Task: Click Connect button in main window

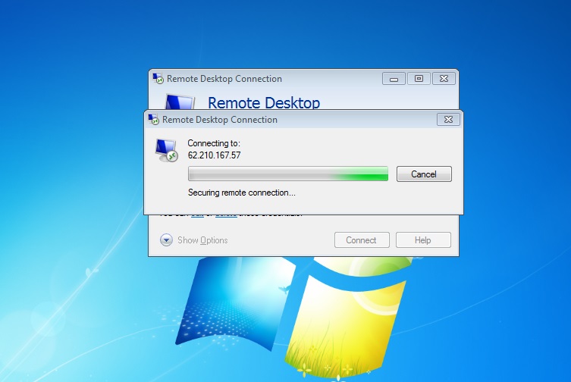Action: pyautogui.click(x=362, y=240)
